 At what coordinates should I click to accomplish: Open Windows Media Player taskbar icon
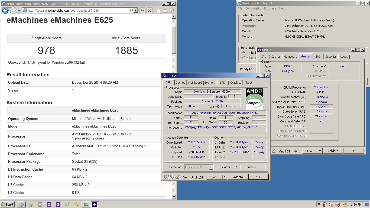point(40,204)
